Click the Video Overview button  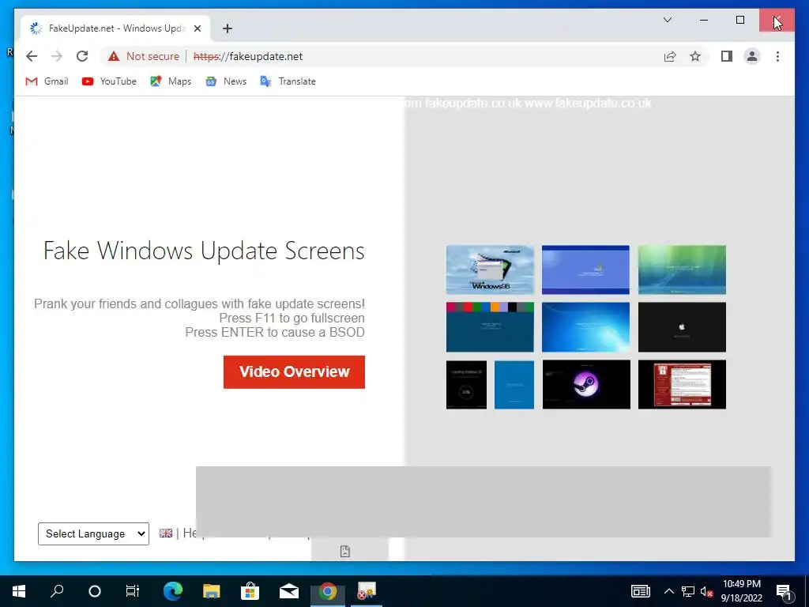click(294, 371)
